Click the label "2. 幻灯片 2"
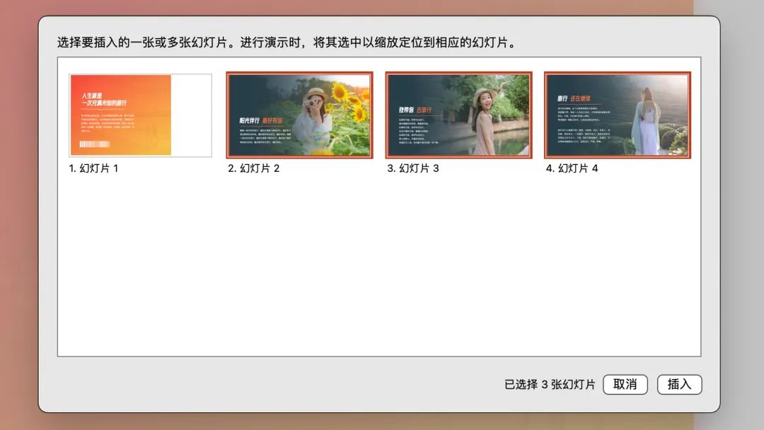This screenshot has width=764, height=430. coord(254,168)
